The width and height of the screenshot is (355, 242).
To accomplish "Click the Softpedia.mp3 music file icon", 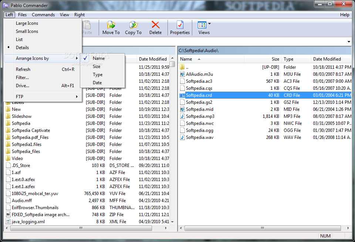I will click(x=182, y=116).
